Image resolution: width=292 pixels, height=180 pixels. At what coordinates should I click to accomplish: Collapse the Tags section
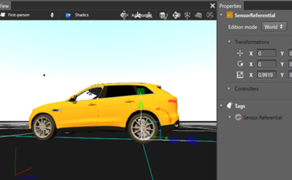click(221, 106)
